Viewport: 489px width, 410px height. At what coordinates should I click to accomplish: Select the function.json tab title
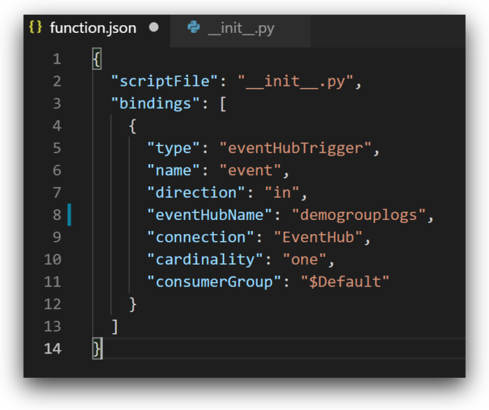click(x=93, y=29)
